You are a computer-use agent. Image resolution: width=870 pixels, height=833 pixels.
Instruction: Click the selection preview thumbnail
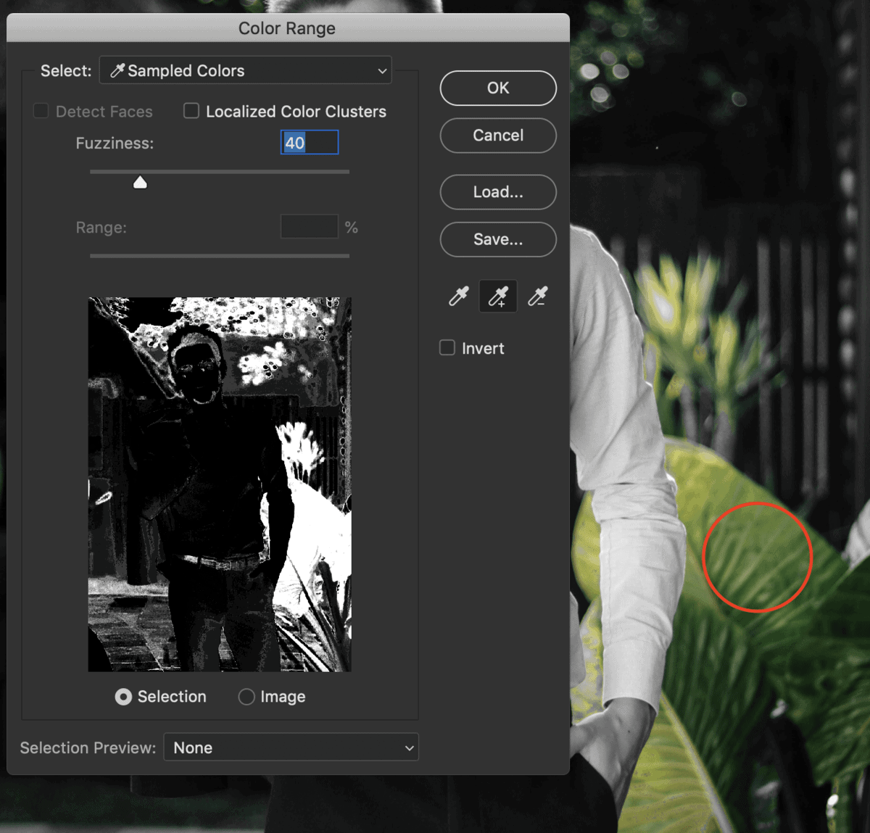coord(220,484)
